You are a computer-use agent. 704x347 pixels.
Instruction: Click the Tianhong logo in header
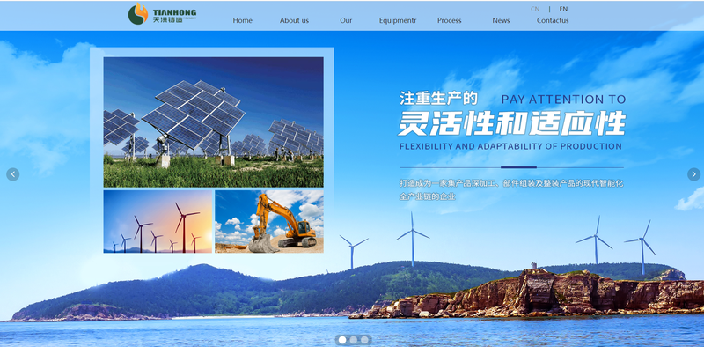click(x=162, y=14)
